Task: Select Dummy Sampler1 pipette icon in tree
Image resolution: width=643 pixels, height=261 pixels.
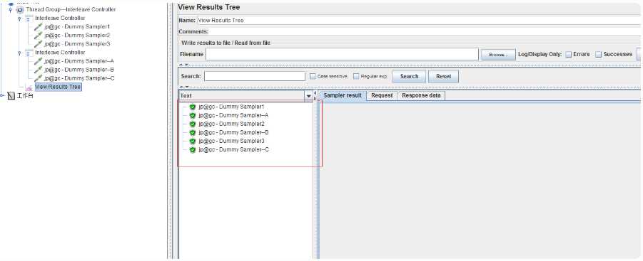Action: pyautogui.click(x=38, y=26)
